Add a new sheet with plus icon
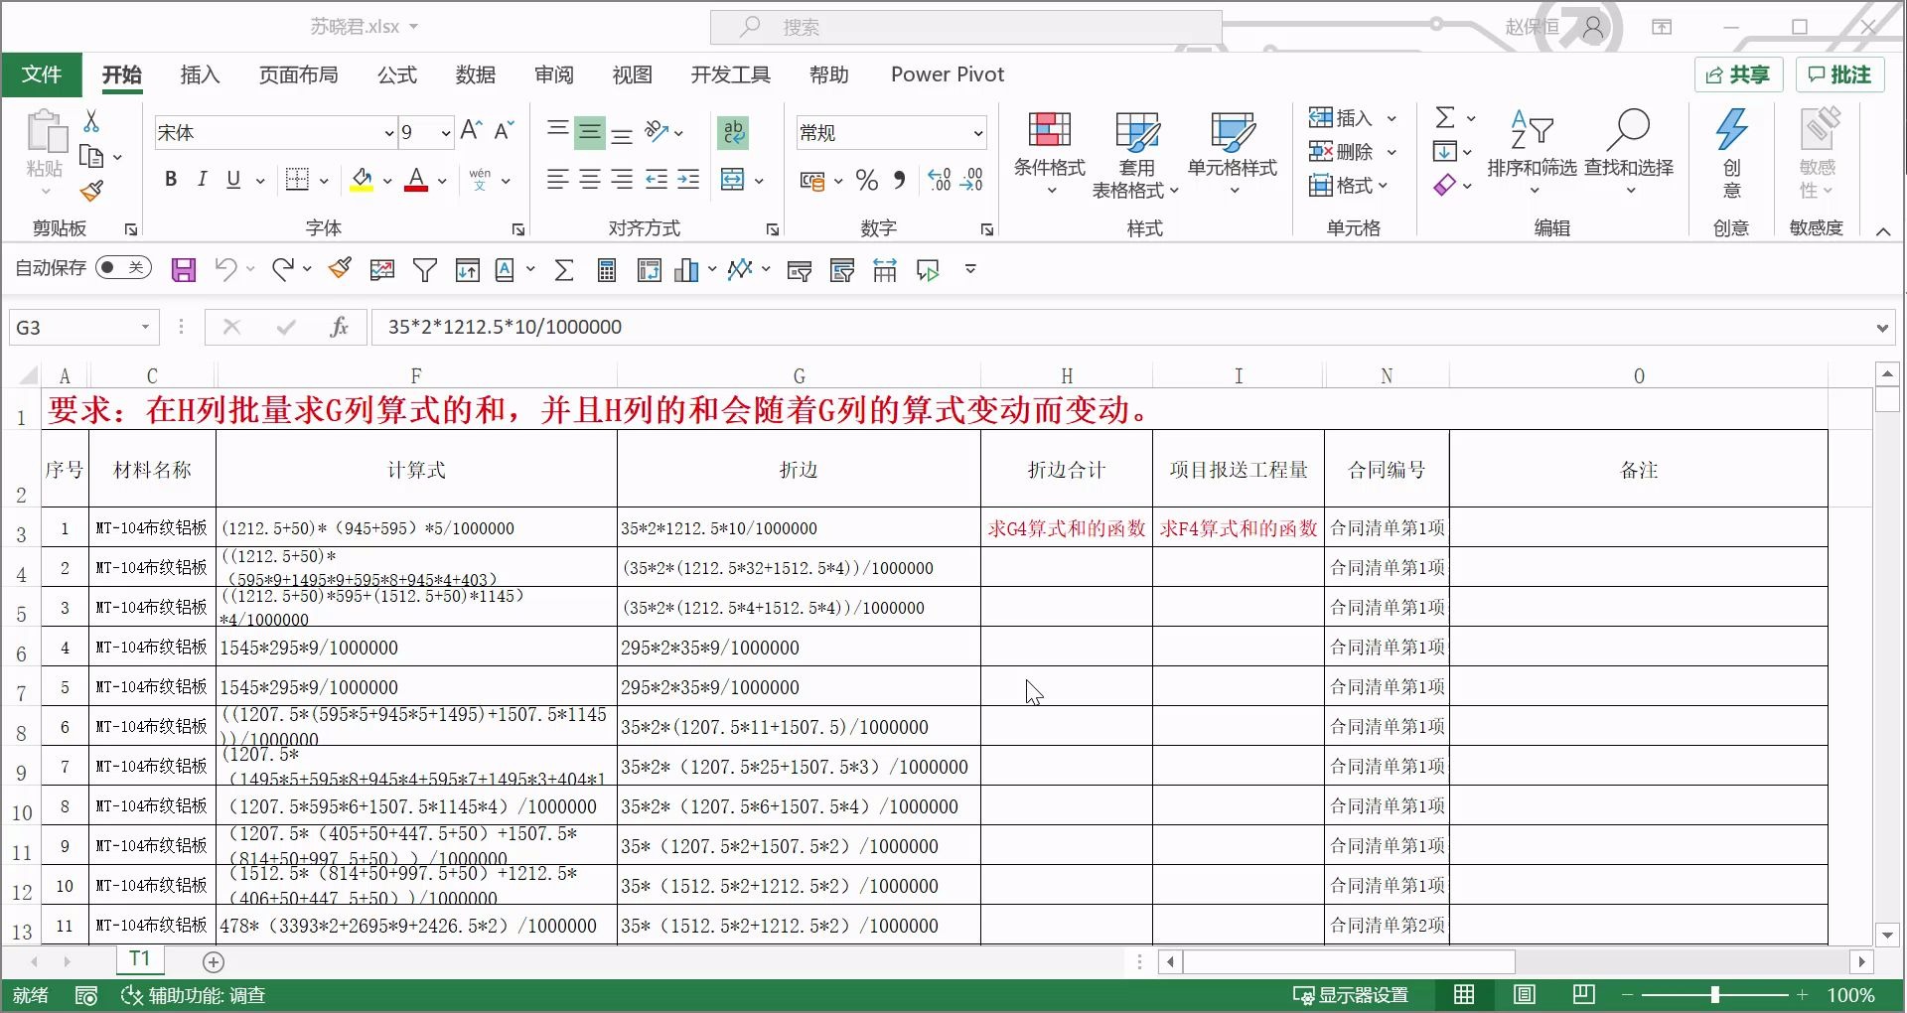 tap(214, 962)
